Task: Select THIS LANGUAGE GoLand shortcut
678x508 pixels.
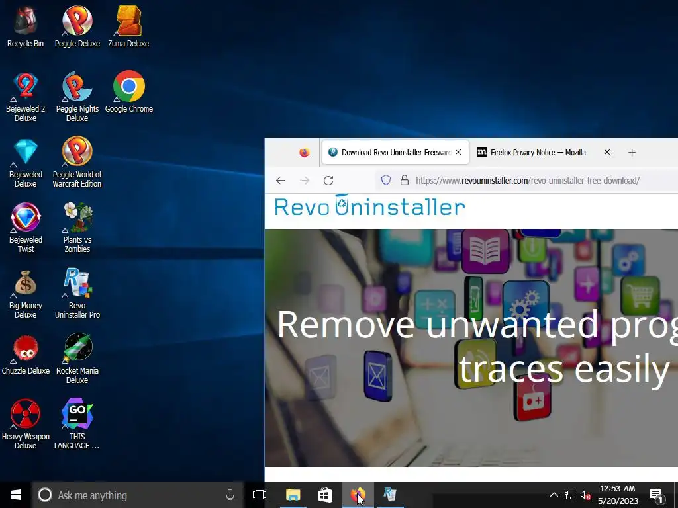Action: click(77, 424)
